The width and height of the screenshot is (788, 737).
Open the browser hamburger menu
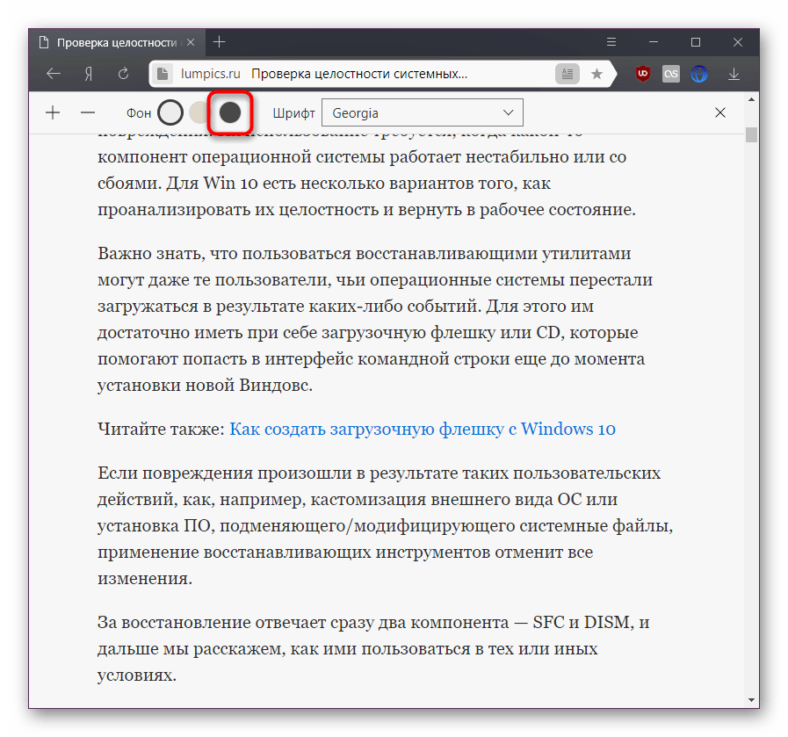[611, 42]
